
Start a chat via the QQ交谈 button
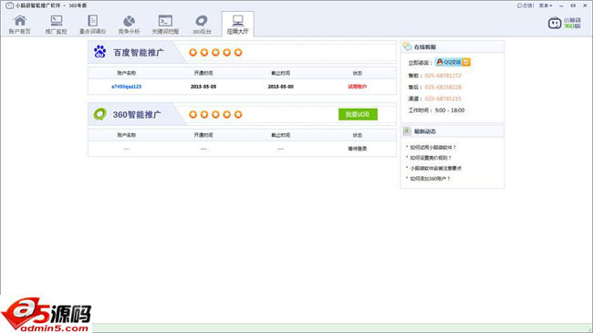click(x=449, y=62)
